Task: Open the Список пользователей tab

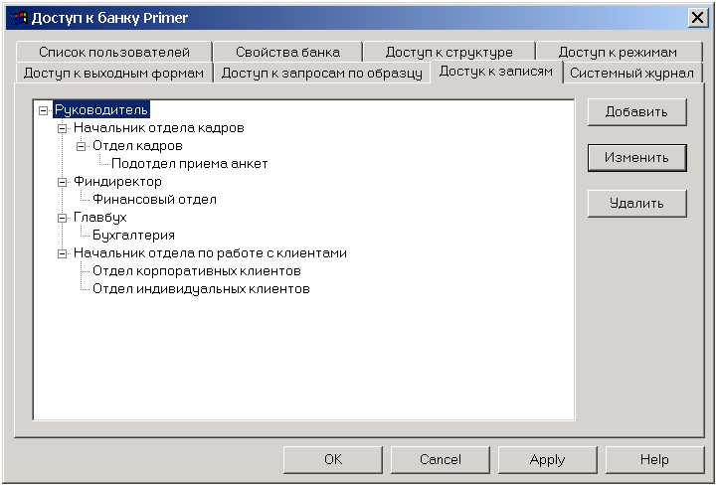Action: pos(114,52)
